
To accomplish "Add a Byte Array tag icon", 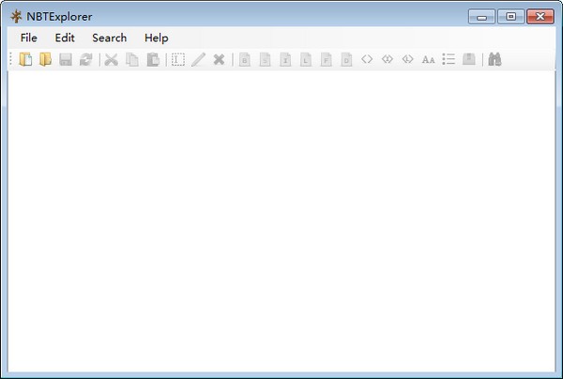I will click(367, 59).
